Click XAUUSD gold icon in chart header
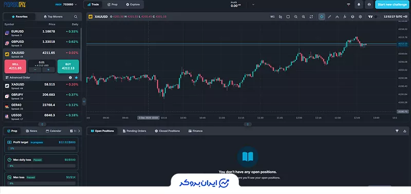This screenshot has height=194, width=411. point(91,17)
